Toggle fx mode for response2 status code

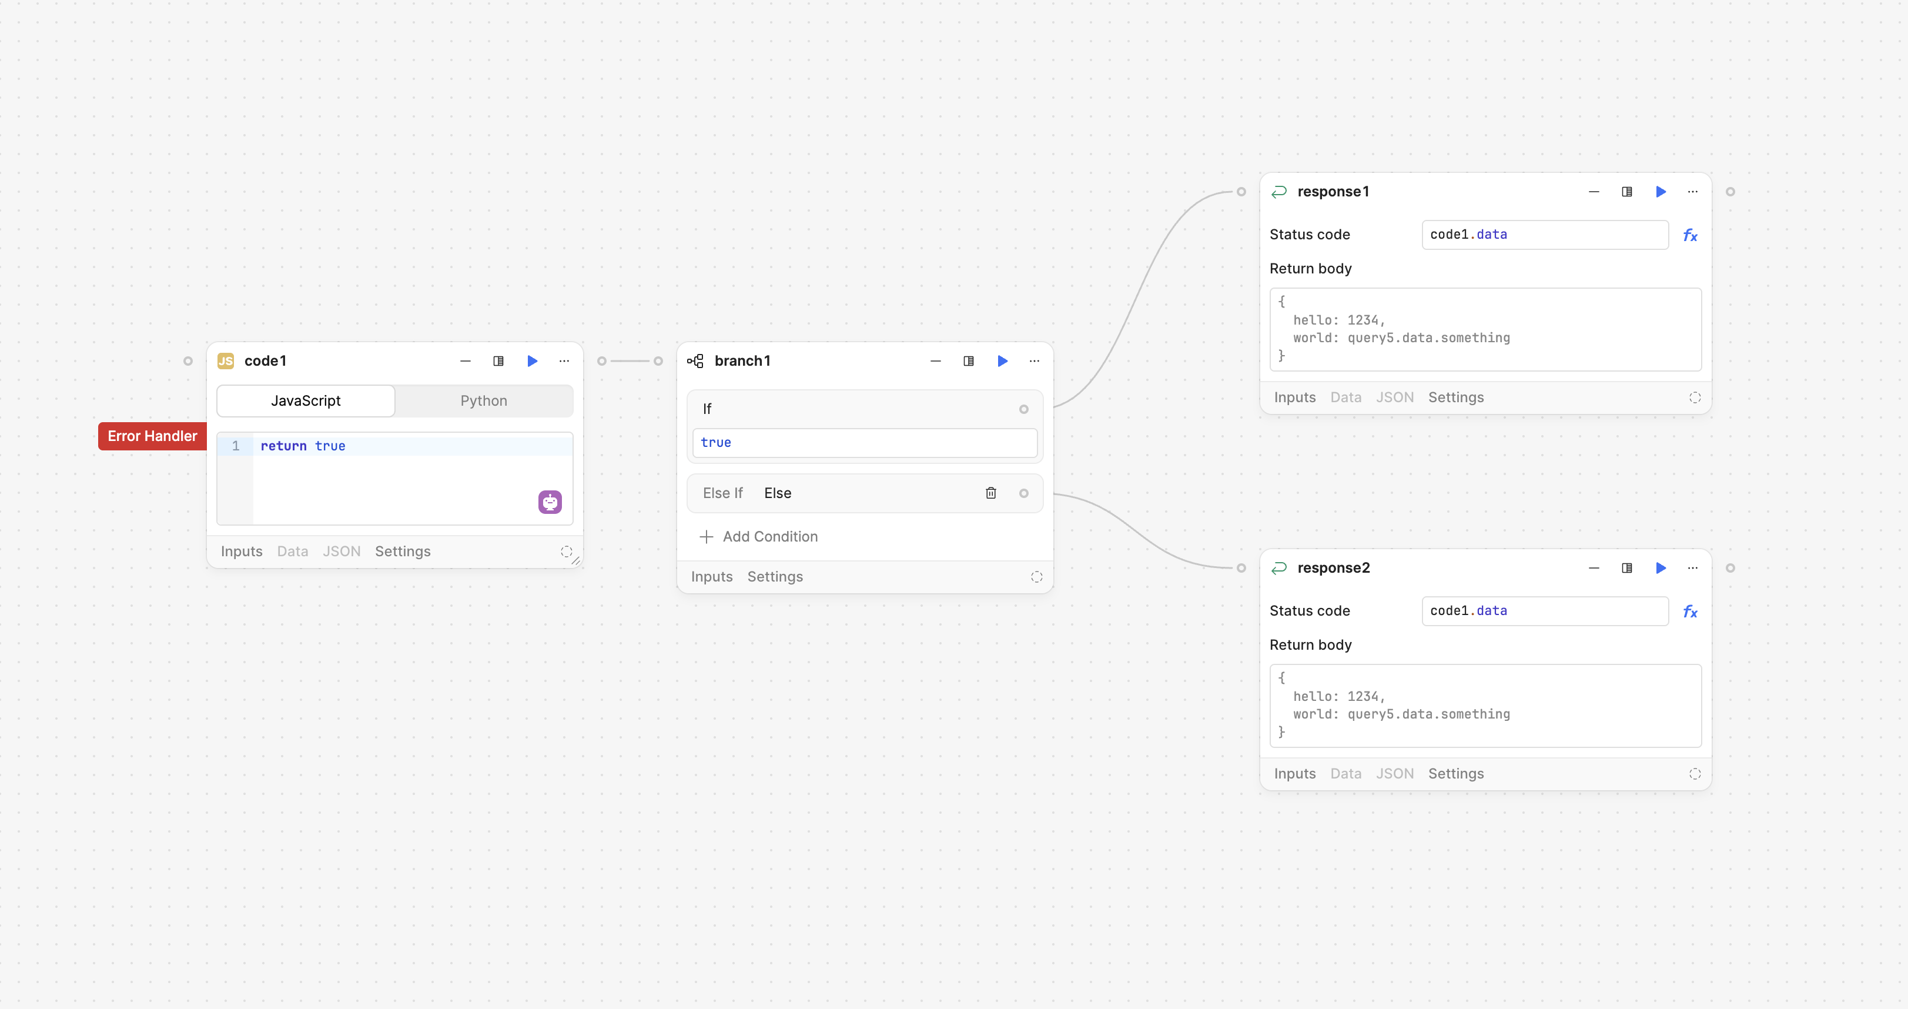coord(1689,611)
